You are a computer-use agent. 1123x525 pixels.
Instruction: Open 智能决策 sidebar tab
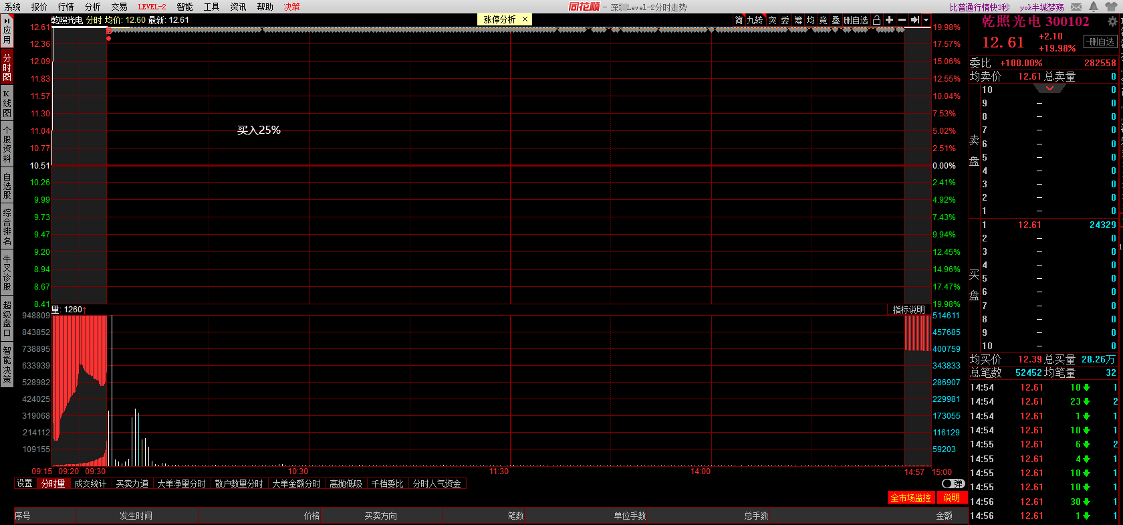coord(7,364)
